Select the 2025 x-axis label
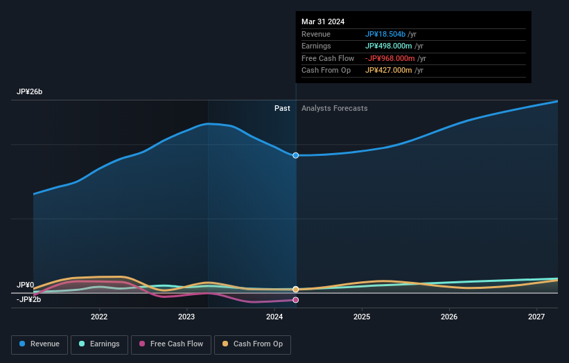The height and width of the screenshot is (363, 569). coord(362,317)
